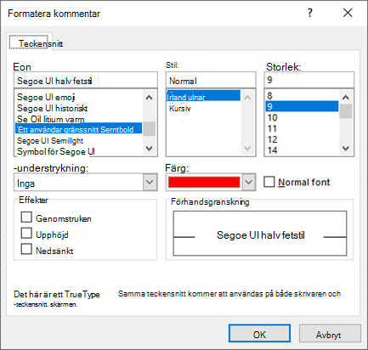The width and height of the screenshot is (368, 350).
Task: Open the help question mark
Action: coord(310,13)
